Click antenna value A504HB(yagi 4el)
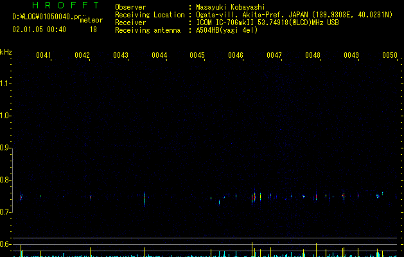 (227, 30)
